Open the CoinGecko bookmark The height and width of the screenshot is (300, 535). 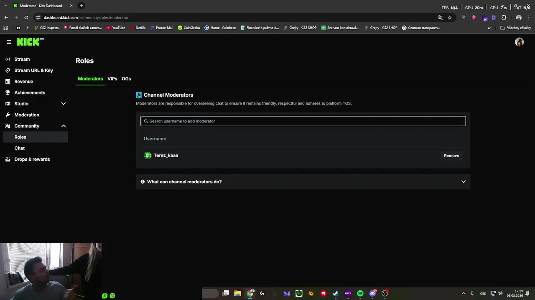(189, 28)
